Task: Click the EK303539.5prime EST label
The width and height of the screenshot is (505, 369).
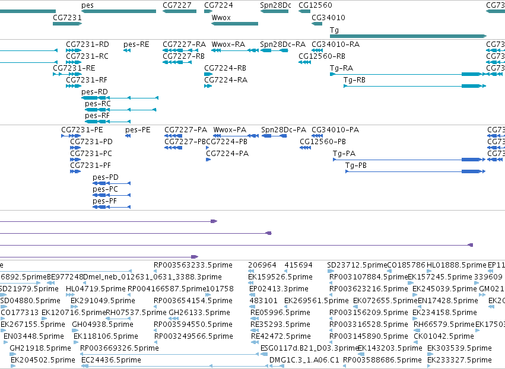Action: click(459, 348)
